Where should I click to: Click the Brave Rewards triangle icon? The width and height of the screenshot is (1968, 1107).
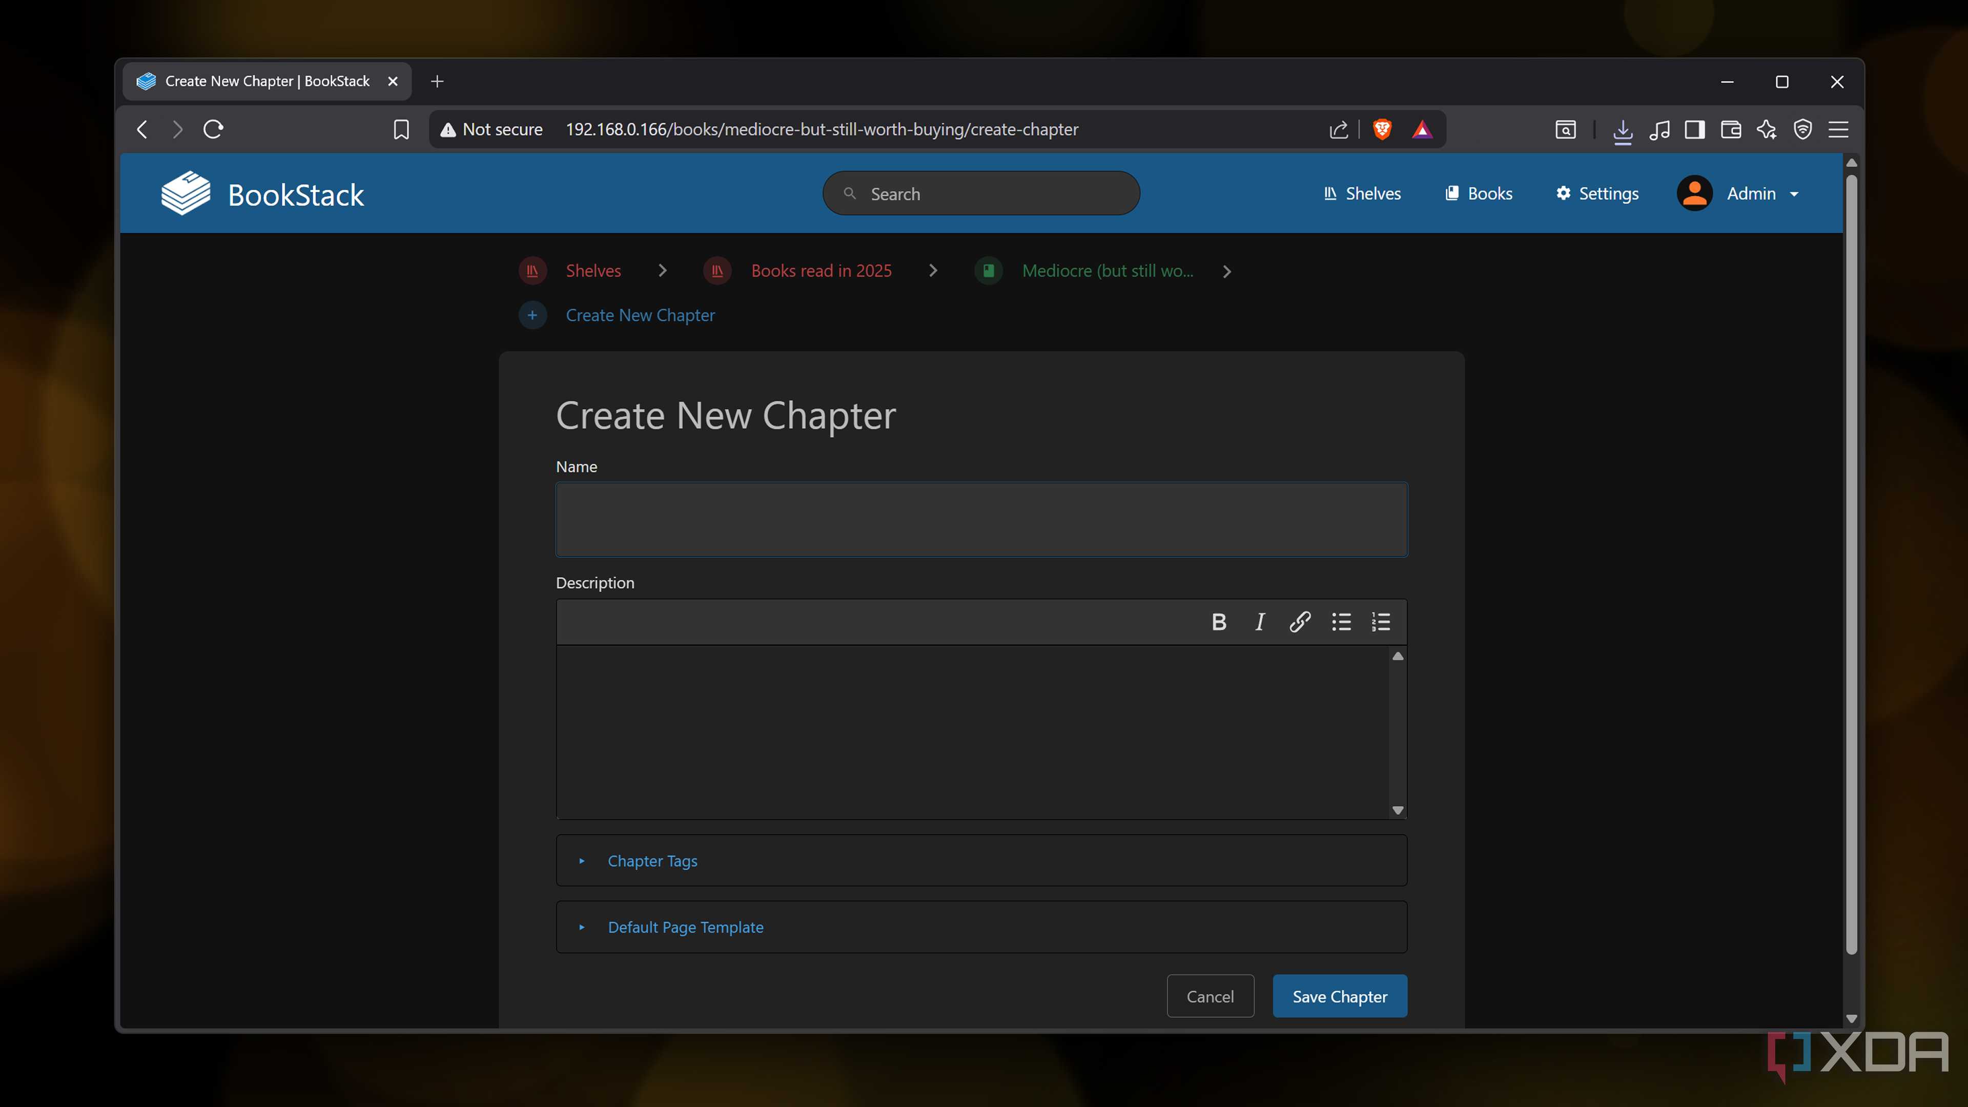[x=1422, y=129]
